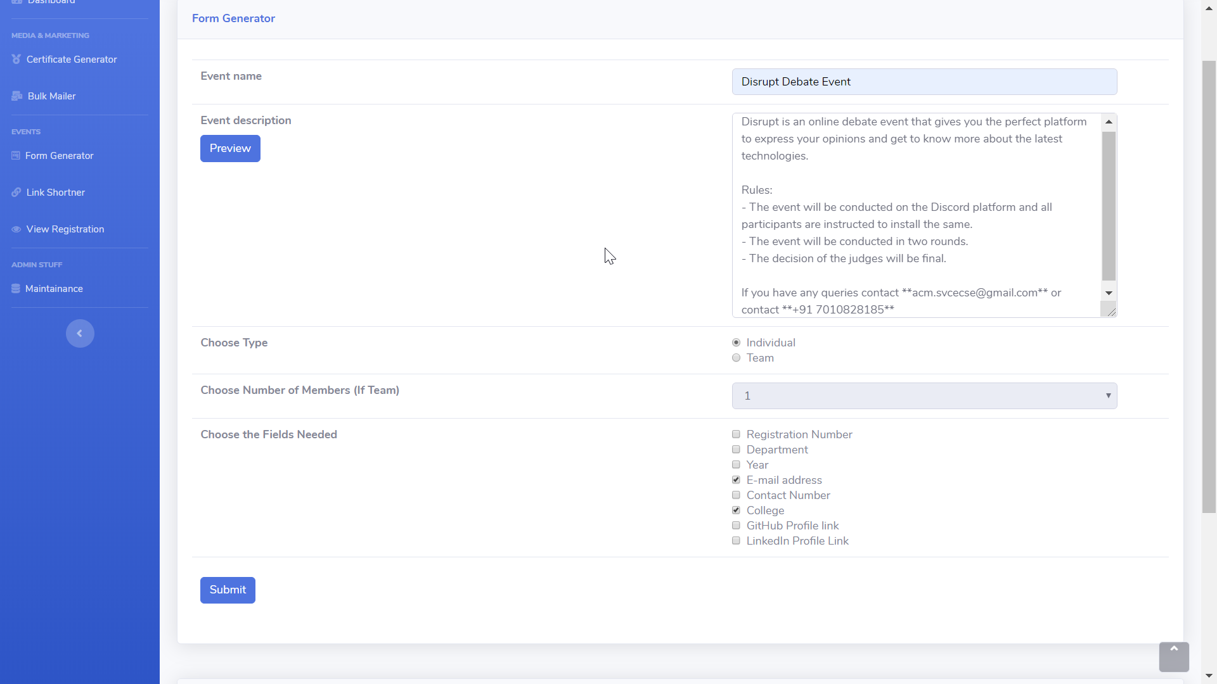Select the Team radio button
This screenshot has width=1217, height=684.
[x=736, y=358]
